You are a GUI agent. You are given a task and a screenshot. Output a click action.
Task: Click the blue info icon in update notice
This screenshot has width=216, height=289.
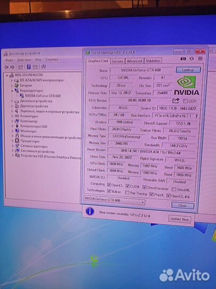[90, 211]
